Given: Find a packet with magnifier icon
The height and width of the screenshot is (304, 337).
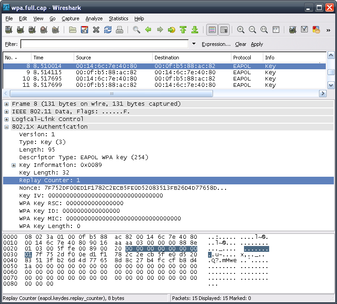Looking at the screenshot, I should pyautogui.click(x=137, y=30).
